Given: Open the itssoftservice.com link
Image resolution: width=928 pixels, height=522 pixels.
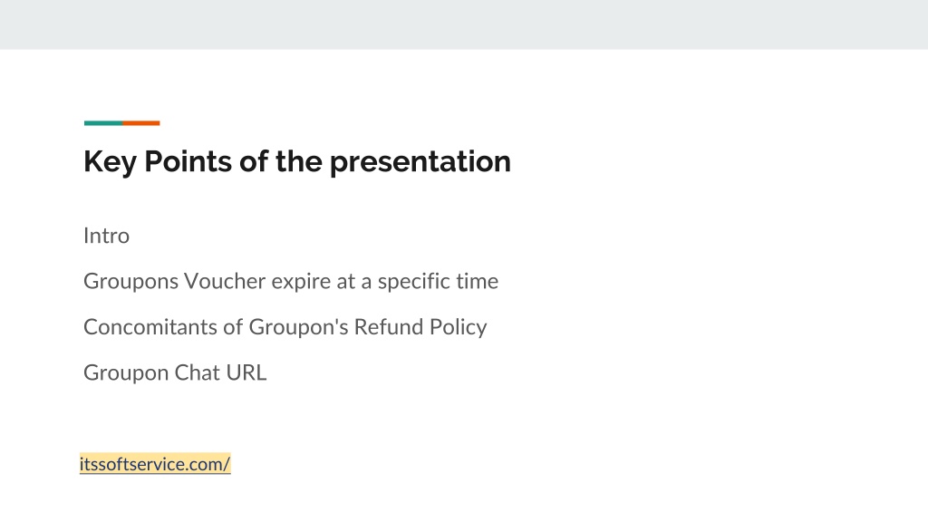Looking at the screenshot, I should (x=155, y=464).
